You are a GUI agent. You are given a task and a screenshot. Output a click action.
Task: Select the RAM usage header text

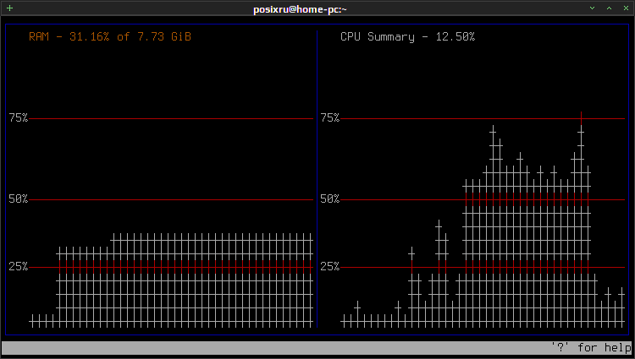(110, 37)
